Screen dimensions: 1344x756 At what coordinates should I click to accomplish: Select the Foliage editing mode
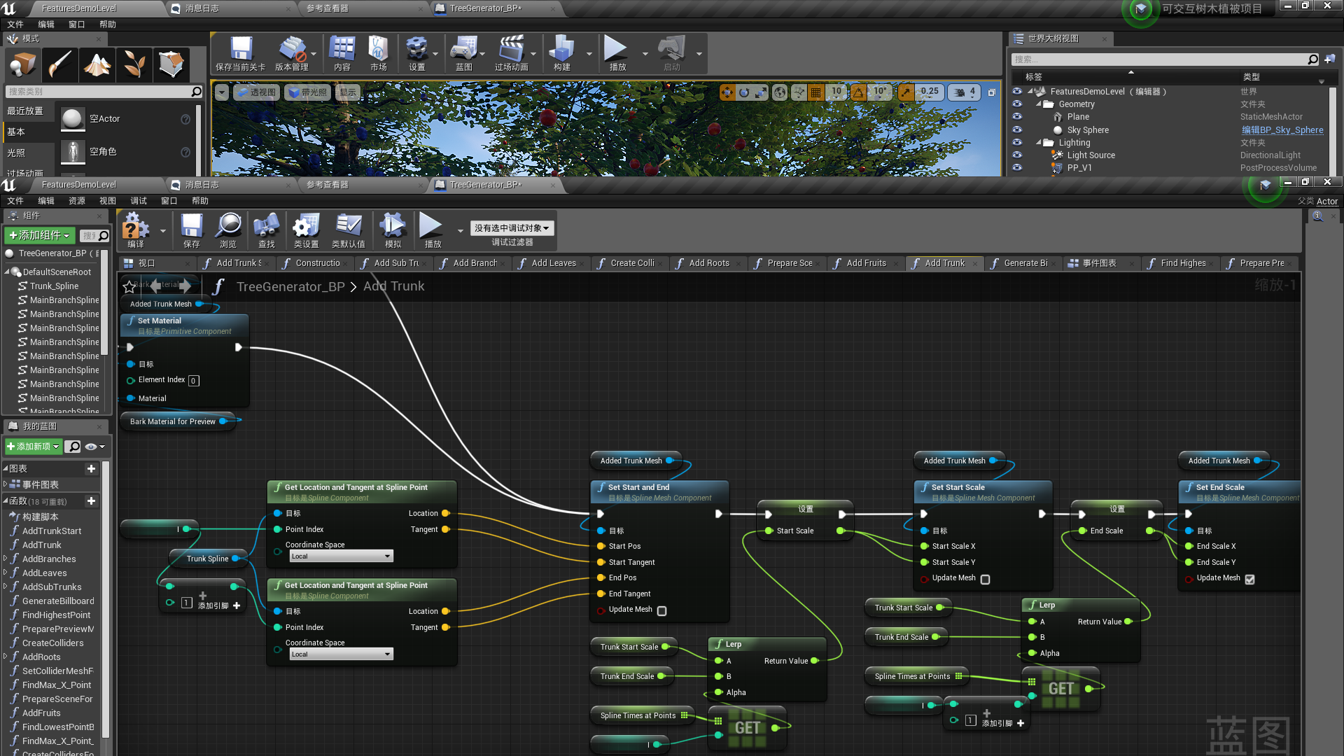pos(134,64)
